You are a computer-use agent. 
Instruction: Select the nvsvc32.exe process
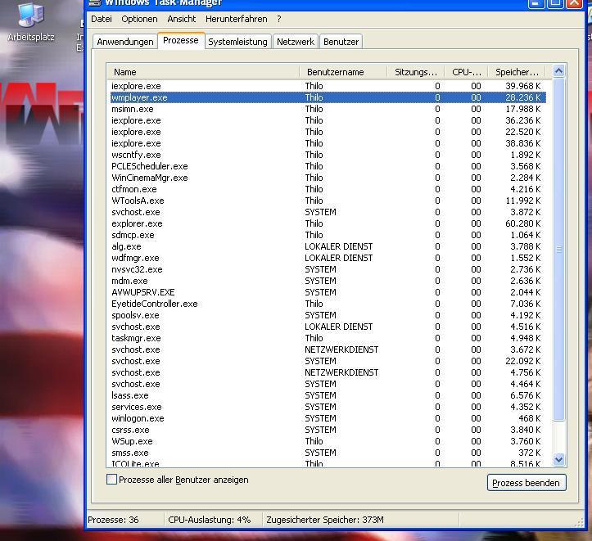[328, 269]
